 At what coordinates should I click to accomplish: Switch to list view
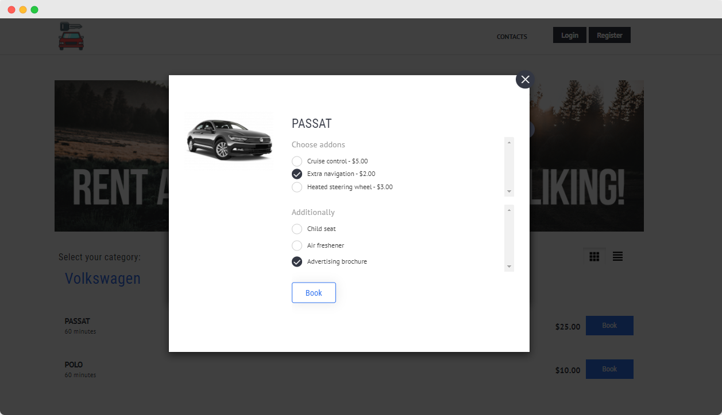coord(617,257)
